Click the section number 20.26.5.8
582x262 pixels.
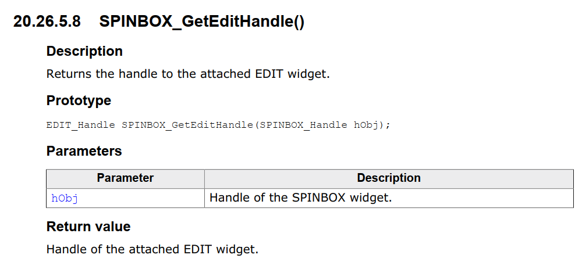pos(47,22)
